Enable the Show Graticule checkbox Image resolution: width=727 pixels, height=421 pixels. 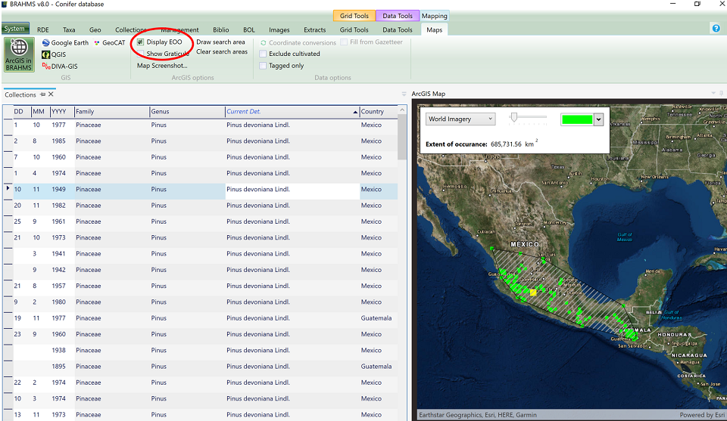(141, 54)
